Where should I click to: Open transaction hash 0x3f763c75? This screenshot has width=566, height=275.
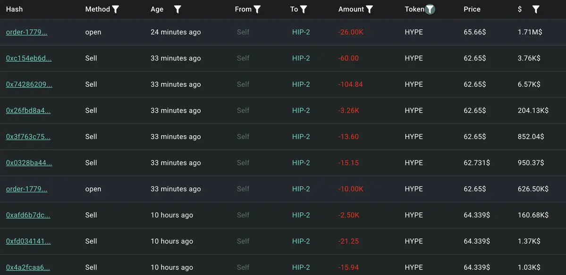tap(28, 137)
